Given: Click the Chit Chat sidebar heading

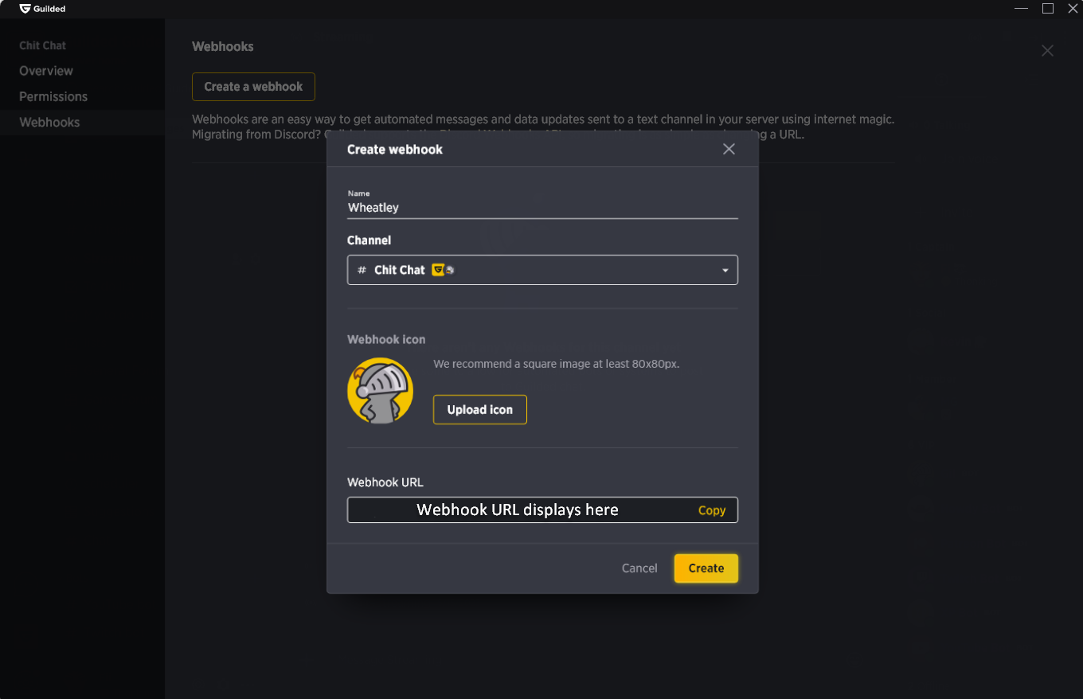Looking at the screenshot, I should [x=43, y=45].
